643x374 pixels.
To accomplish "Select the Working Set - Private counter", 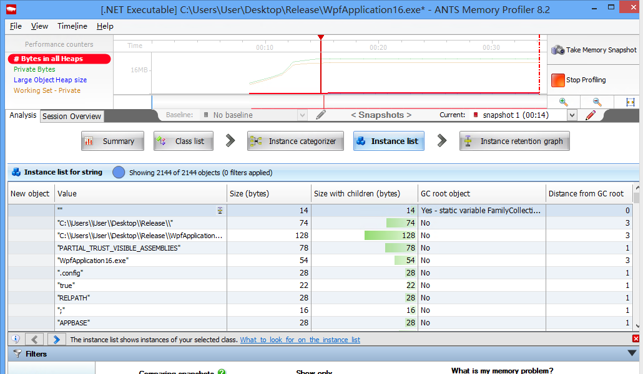I will [47, 90].
